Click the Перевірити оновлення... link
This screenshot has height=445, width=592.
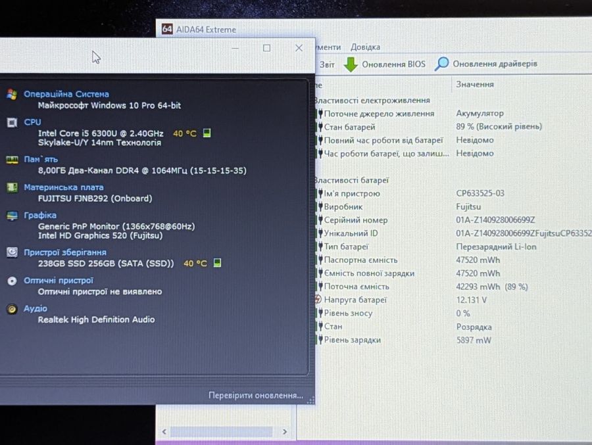pyautogui.click(x=256, y=395)
